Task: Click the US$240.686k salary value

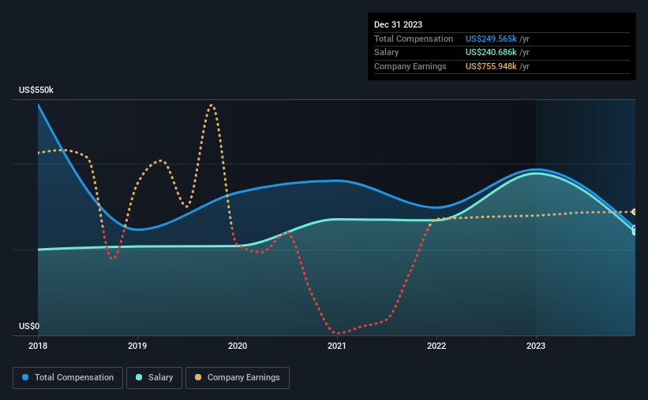Action: pos(491,53)
